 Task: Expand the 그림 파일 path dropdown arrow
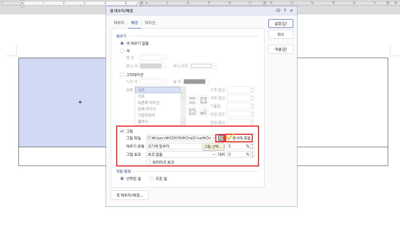[214, 138]
